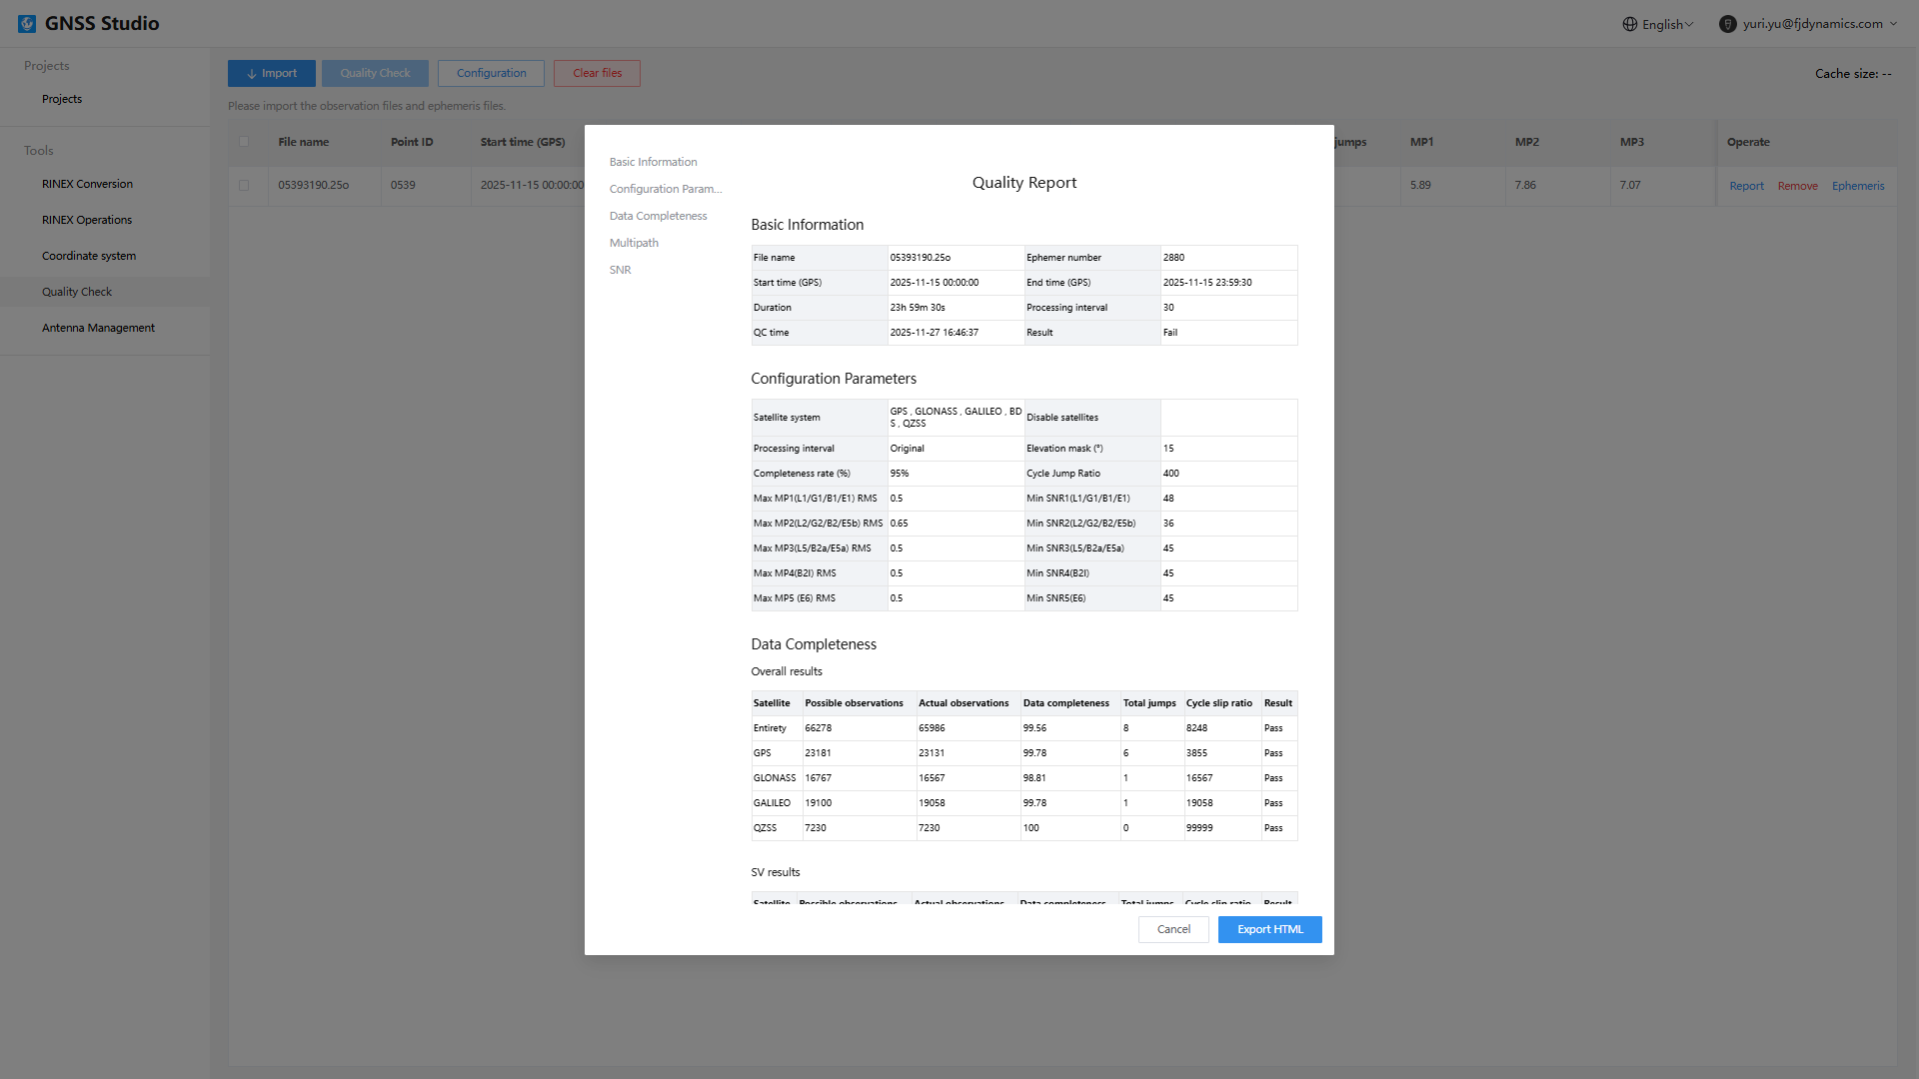This screenshot has height=1079, width=1919.
Task: Jump to the Basic Information section
Action: tap(653, 162)
